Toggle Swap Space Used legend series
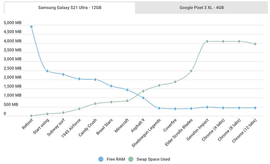 (149, 159)
